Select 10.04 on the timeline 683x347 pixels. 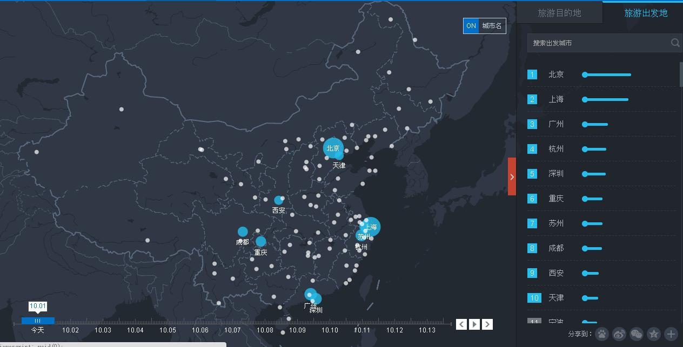pyautogui.click(x=135, y=330)
